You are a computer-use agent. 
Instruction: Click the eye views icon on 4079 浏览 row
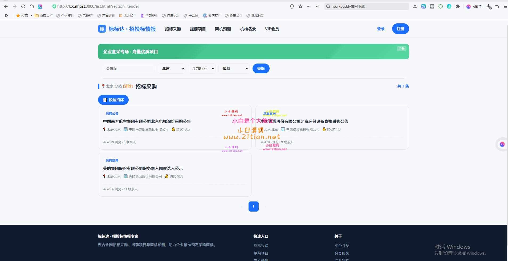pyautogui.click(x=104, y=142)
